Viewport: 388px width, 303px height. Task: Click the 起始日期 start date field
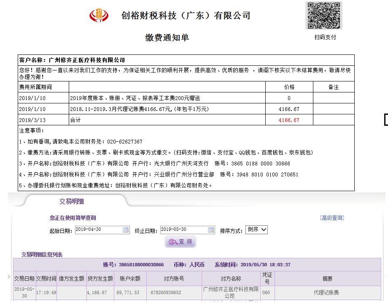(102, 230)
